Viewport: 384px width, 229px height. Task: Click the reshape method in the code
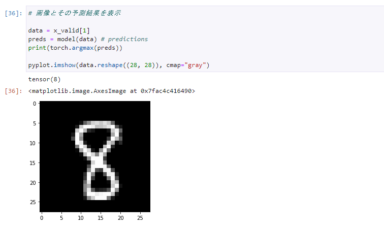[x=110, y=65]
